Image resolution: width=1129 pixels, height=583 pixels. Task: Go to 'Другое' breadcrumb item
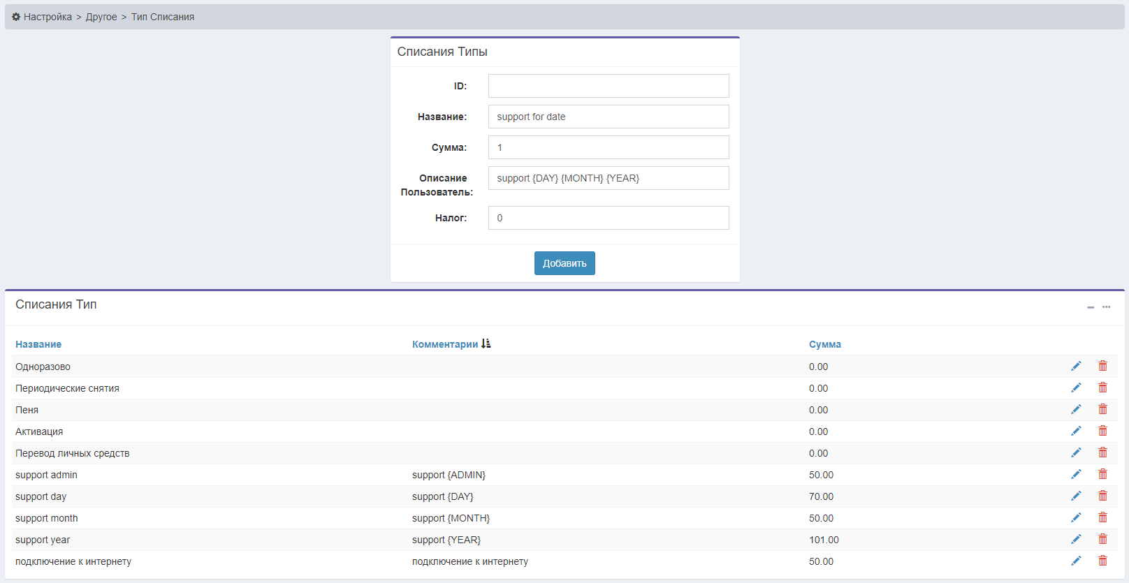(x=101, y=17)
